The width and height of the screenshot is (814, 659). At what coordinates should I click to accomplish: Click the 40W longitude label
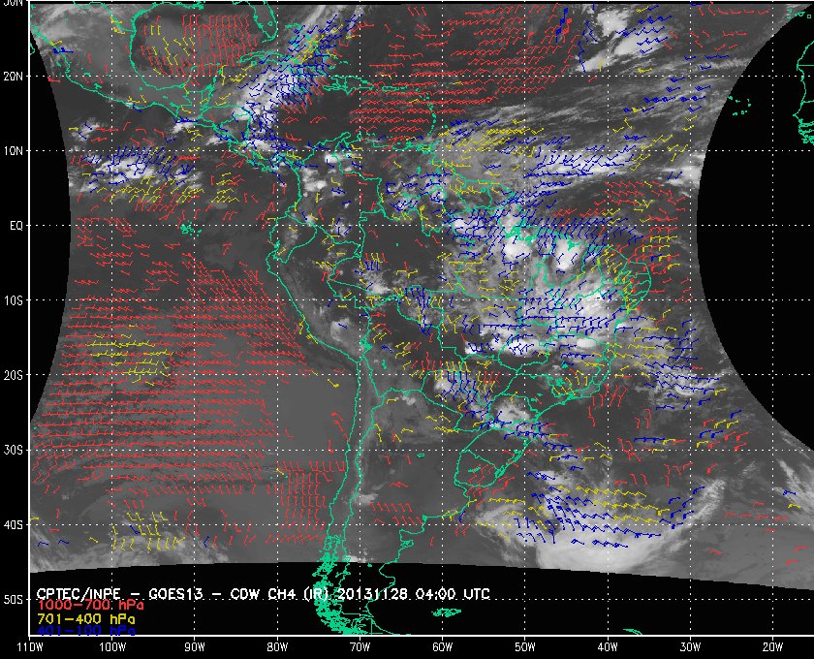pyautogui.click(x=608, y=647)
